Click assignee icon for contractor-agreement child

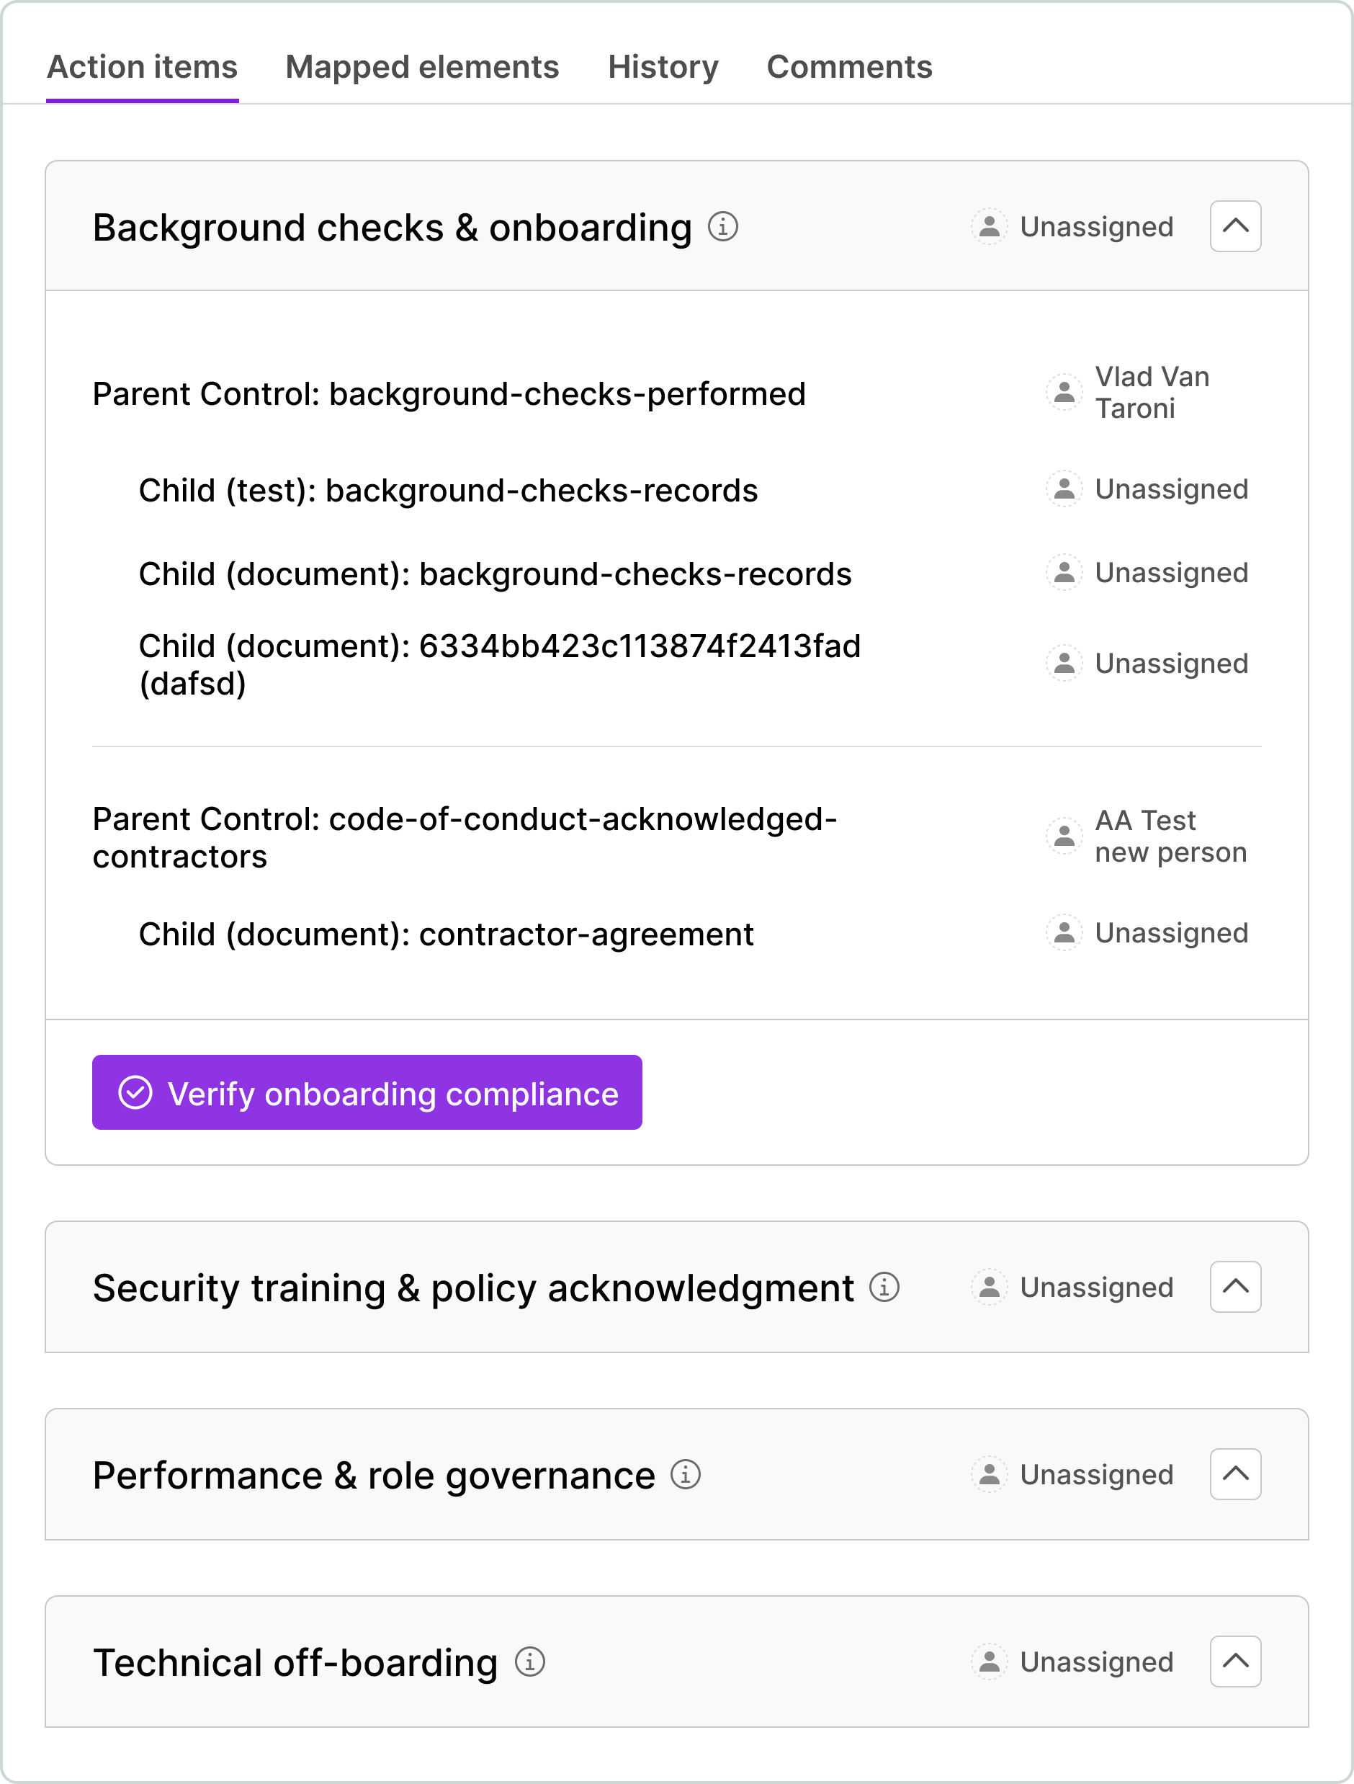[1064, 933]
